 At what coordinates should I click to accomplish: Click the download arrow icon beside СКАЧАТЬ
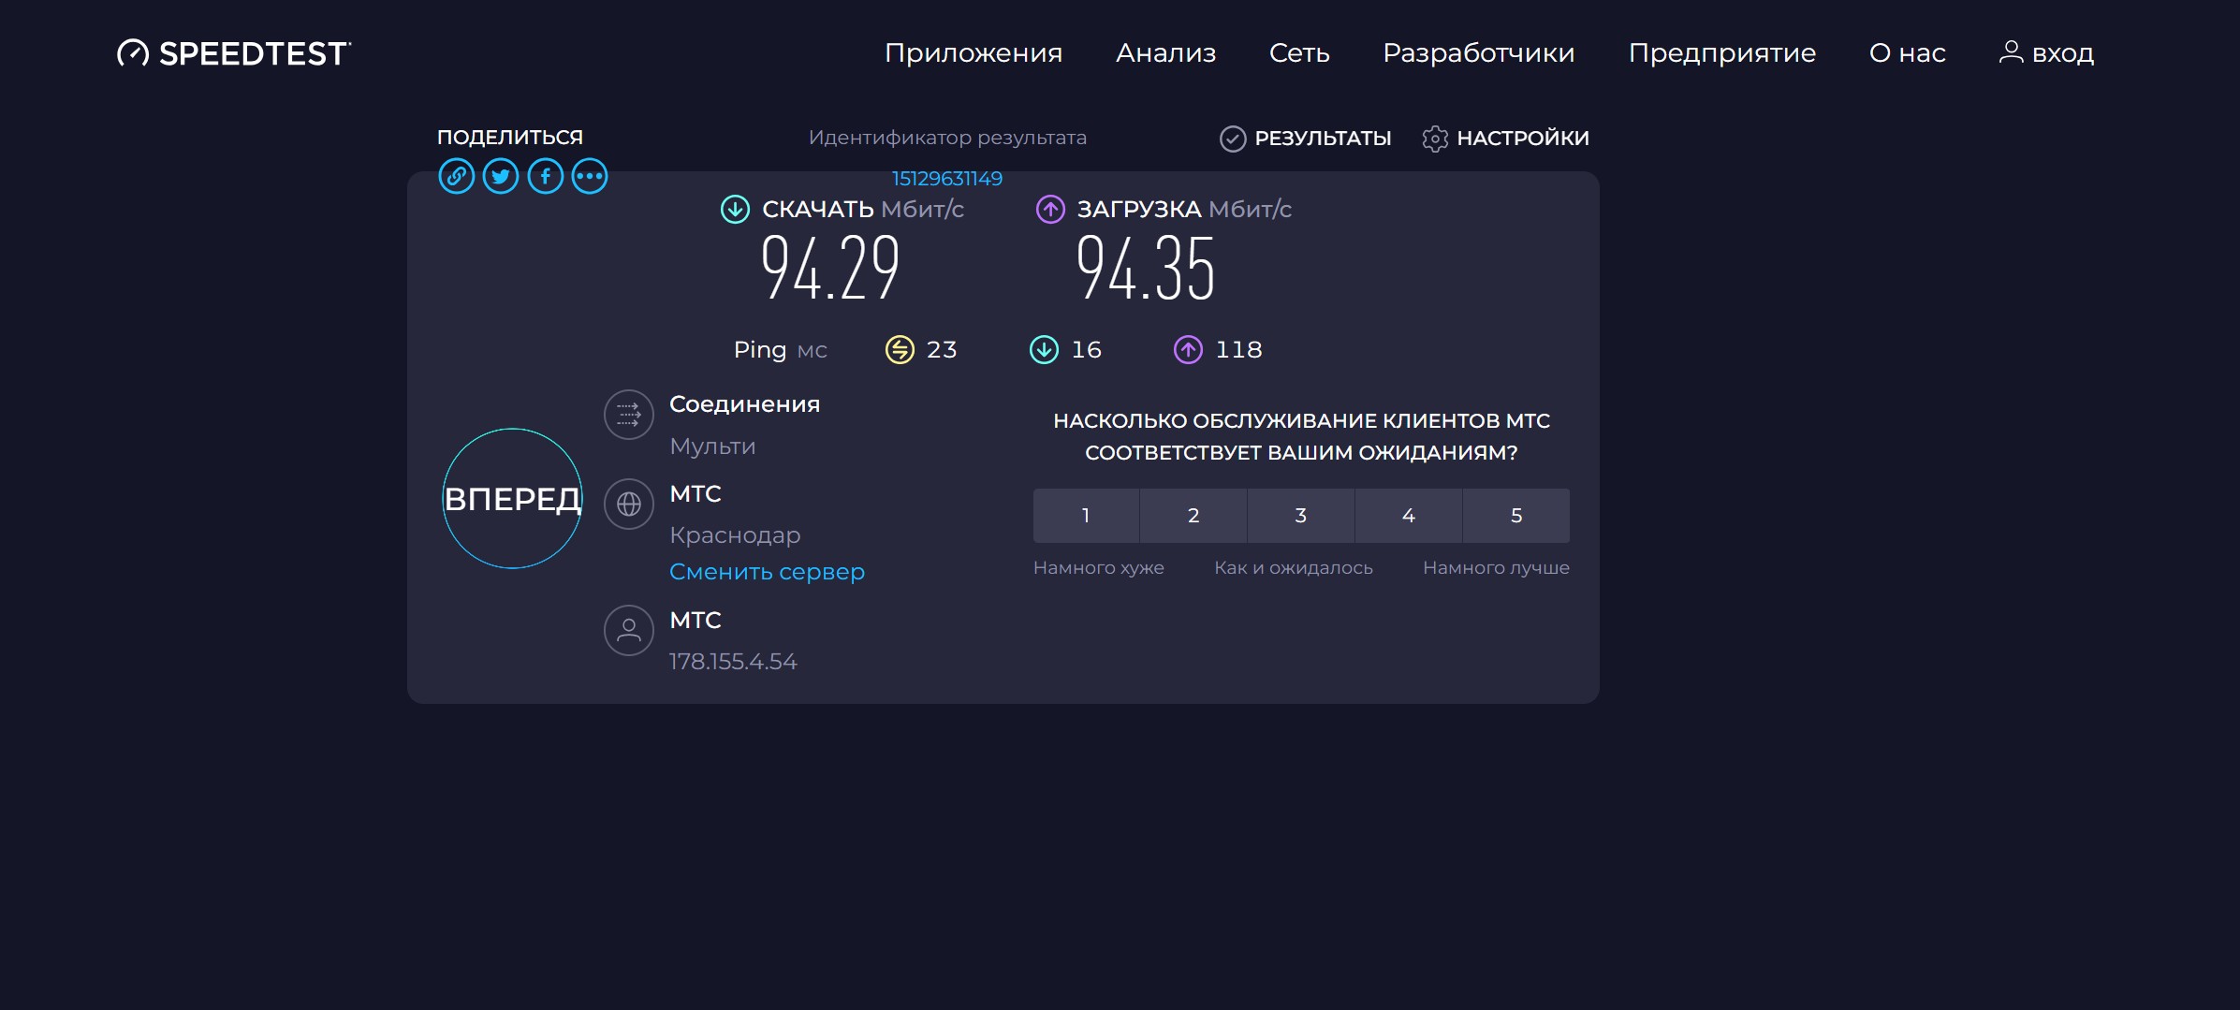(735, 209)
